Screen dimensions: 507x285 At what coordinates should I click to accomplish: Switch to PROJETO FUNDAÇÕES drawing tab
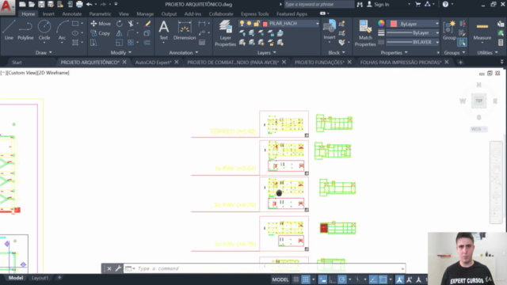pos(319,62)
